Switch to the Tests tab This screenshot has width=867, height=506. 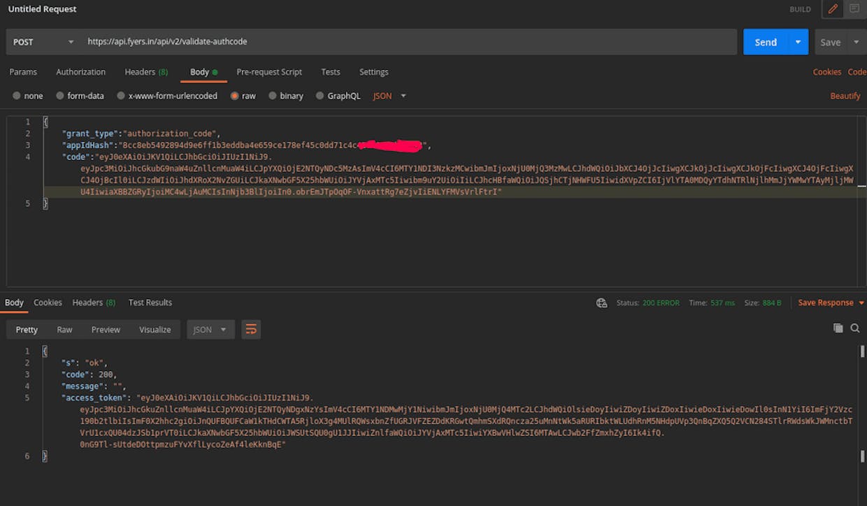(x=331, y=72)
